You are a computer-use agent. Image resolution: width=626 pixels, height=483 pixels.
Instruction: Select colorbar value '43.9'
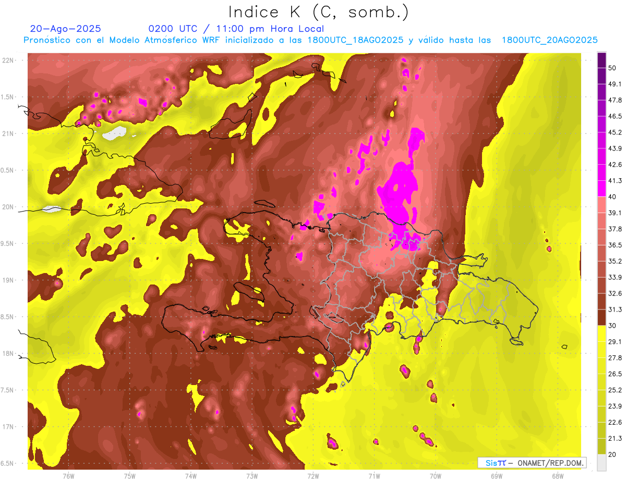615,148
